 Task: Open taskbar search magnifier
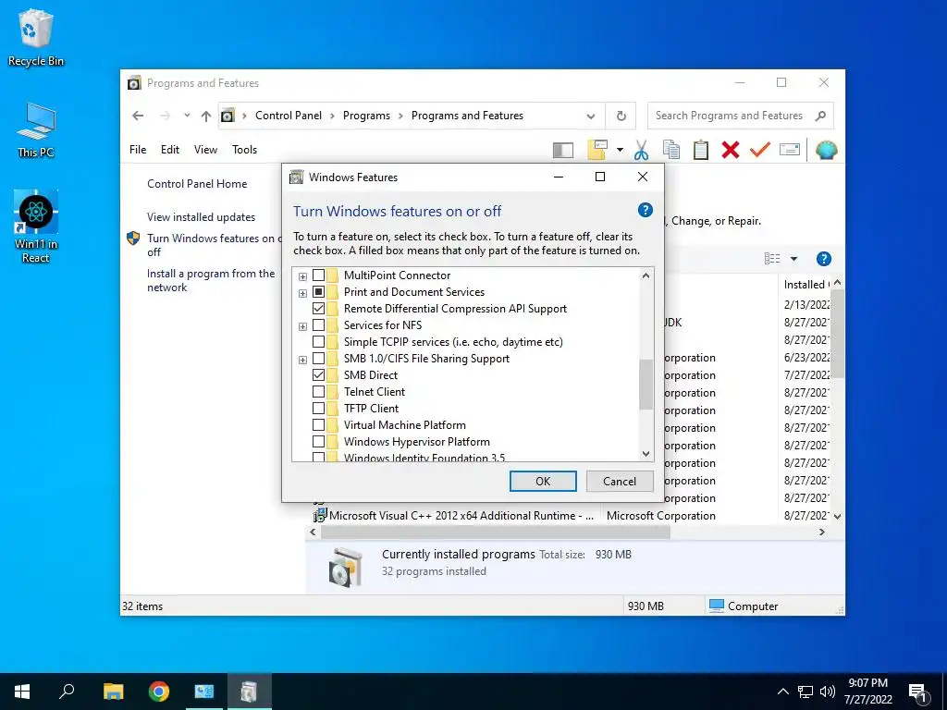pos(67,691)
